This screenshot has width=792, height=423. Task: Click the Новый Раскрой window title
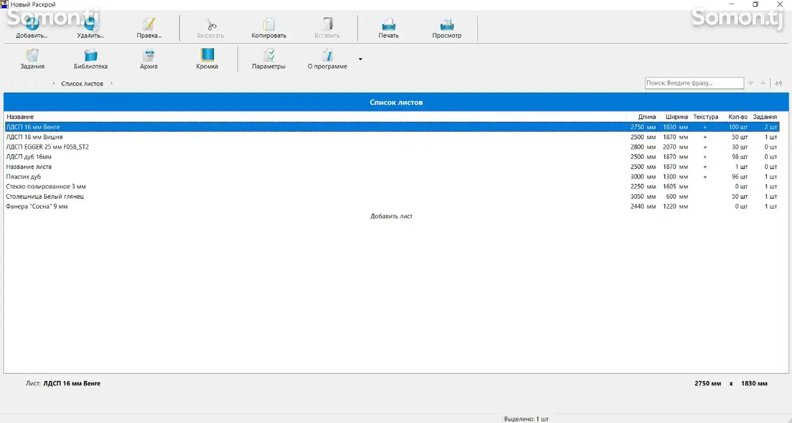pos(33,4)
